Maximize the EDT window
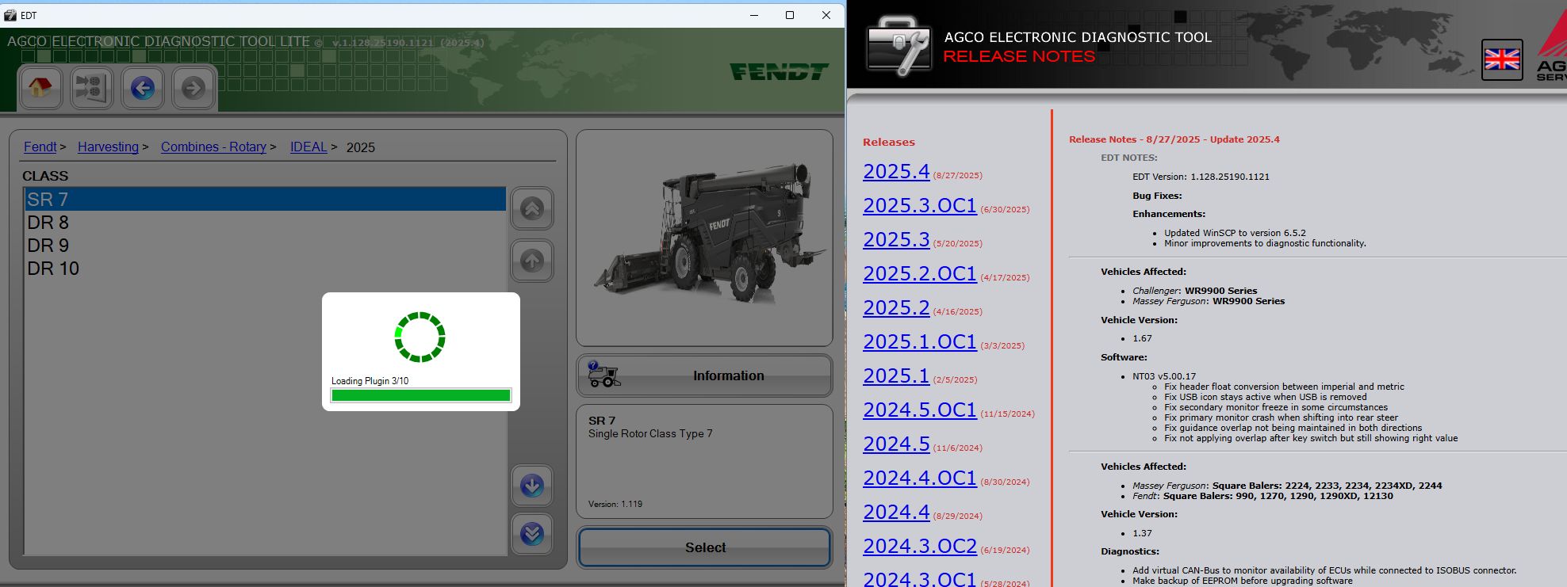Image resolution: width=1567 pixels, height=587 pixels. pyautogui.click(x=790, y=15)
